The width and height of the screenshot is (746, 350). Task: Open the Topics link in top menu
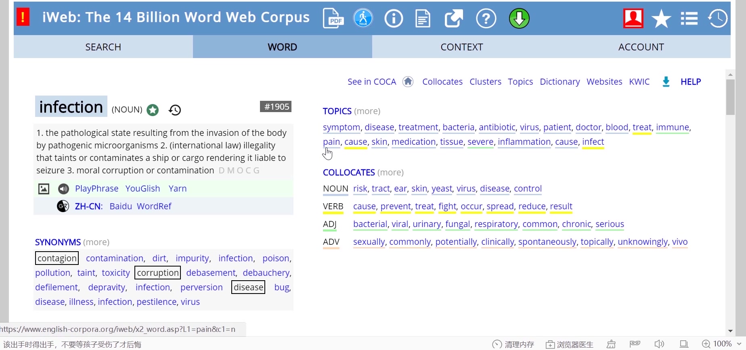coord(520,82)
